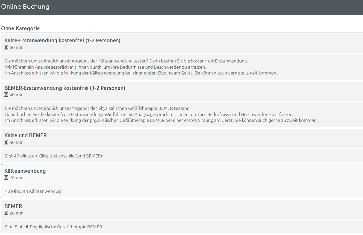The width and height of the screenshot is (363, 235).
Task: Click the 60 min duration under Kälte und BEMER
Action: 16,142
